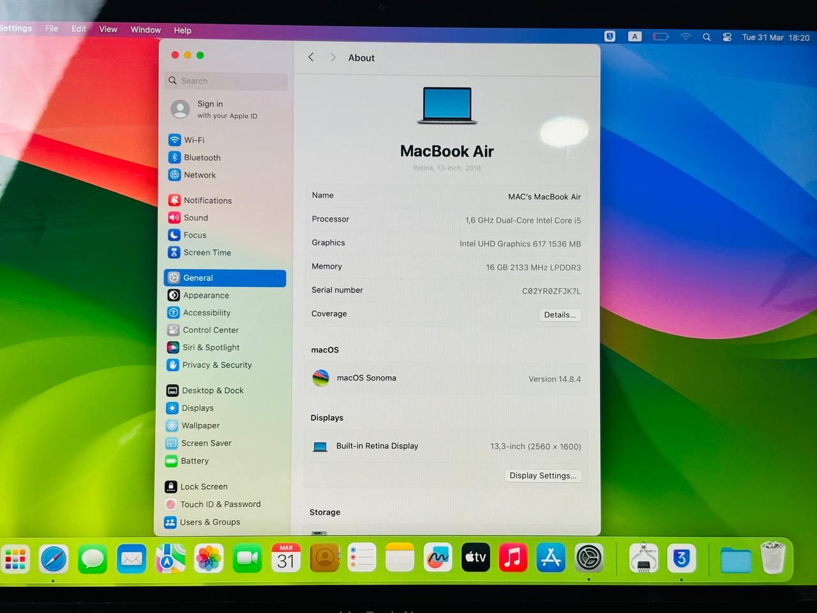The image size is (817, 613).
Task: Click the System Settings gear in the Dock
Action: pos(588,557)
